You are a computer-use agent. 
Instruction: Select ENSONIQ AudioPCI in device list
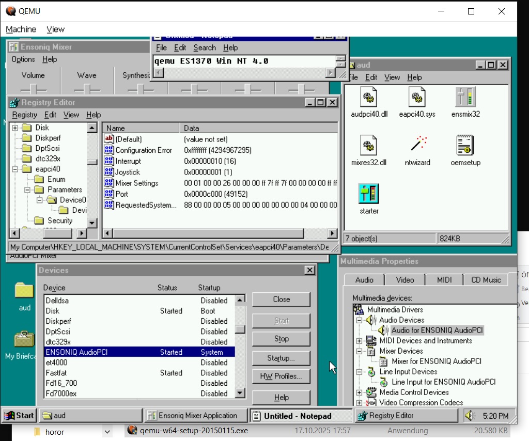(x=76, y=352)
